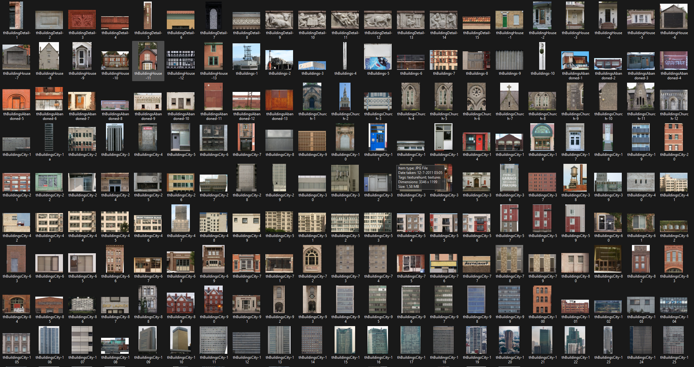The image size is (694, 367).
Task: Select thBuildingsCity-36 public garage sign
Action: [509, 178]
